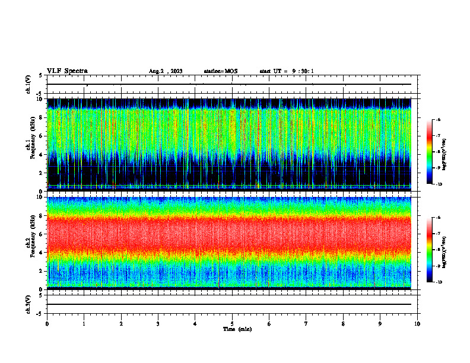Click tick label "5" on the Time axis
The height and width of the screenshot is (363, 470).
[x=232, y=324]
